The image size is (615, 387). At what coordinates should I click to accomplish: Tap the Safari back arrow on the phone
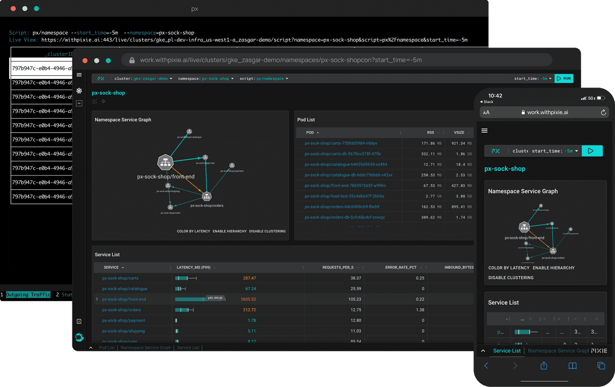(x=486, y=366)
